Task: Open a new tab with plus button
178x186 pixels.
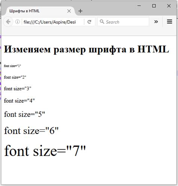Action: (x=80, y=11)
